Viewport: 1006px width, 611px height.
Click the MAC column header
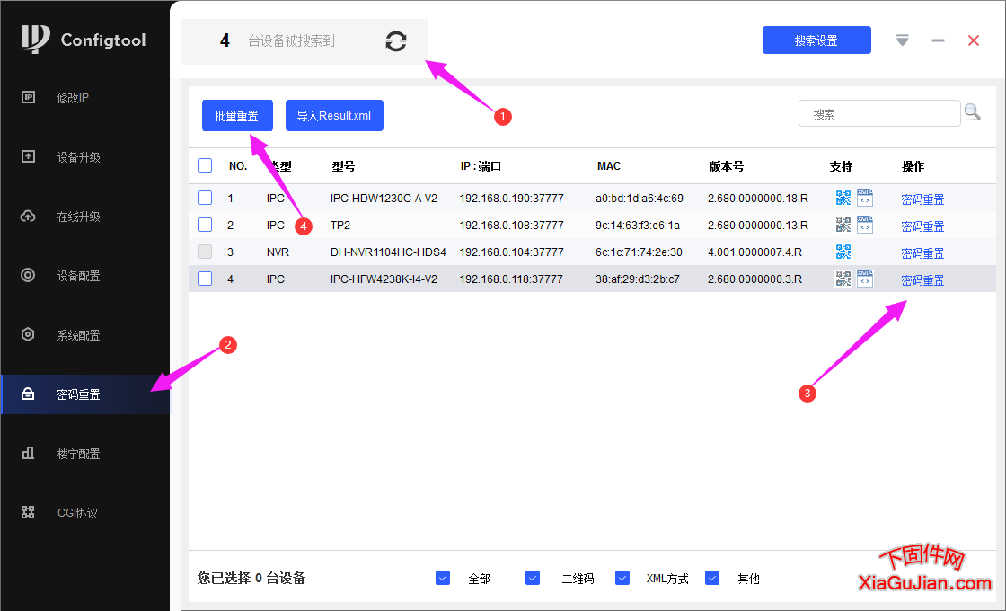tap(609, 166)
